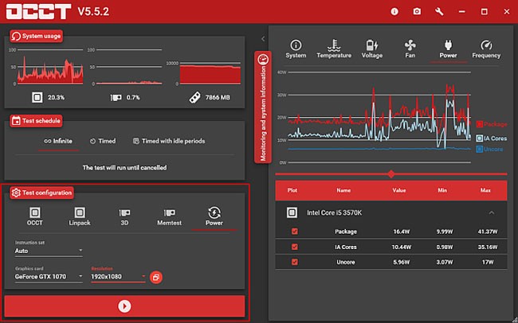
Task: Start the test with the play button
Action: (x=124, y=306)
